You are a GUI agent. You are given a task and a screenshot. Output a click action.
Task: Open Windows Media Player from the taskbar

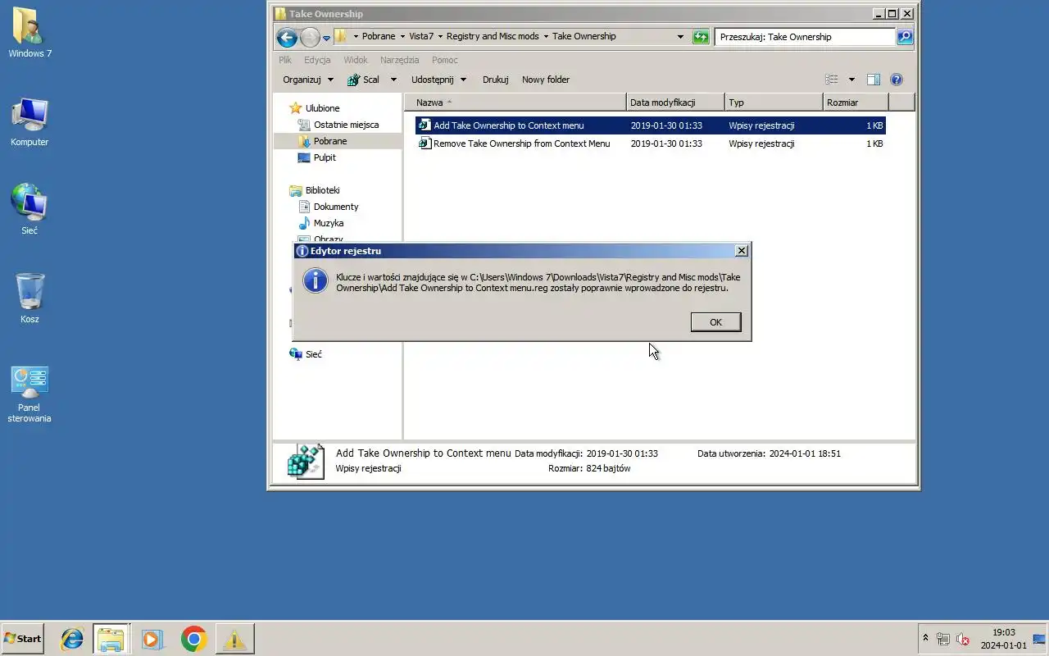click(152, 639)
